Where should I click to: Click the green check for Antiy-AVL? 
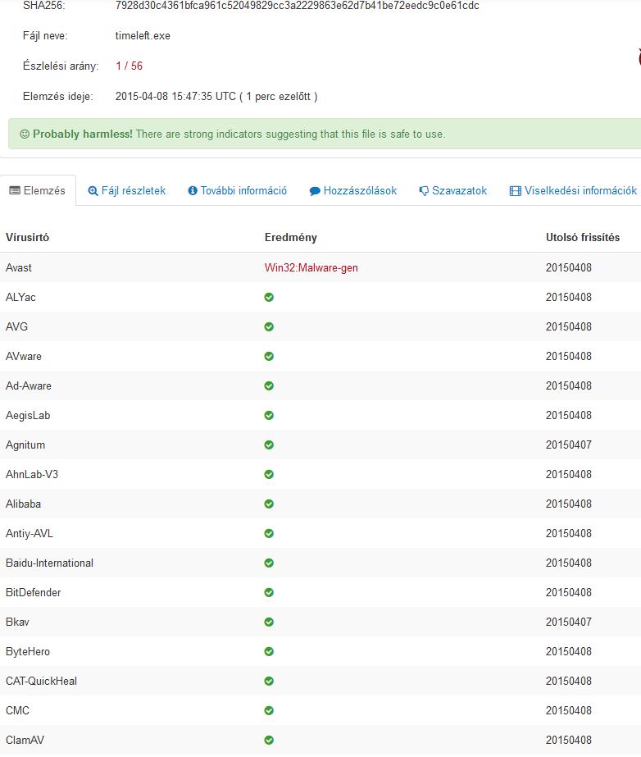pos(269,533)
